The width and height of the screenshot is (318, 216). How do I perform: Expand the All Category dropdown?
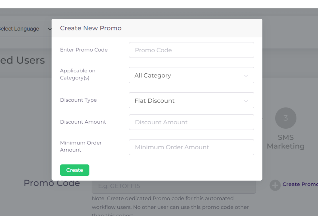coord(191,75)
